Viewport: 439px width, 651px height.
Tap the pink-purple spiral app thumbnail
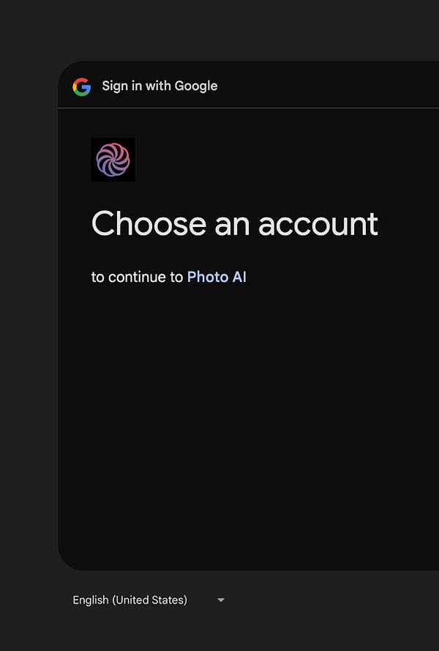coord(113,160)
